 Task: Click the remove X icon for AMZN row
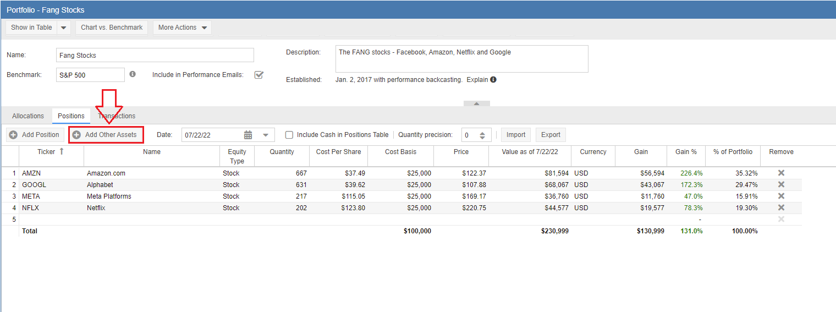pos(781,173)
